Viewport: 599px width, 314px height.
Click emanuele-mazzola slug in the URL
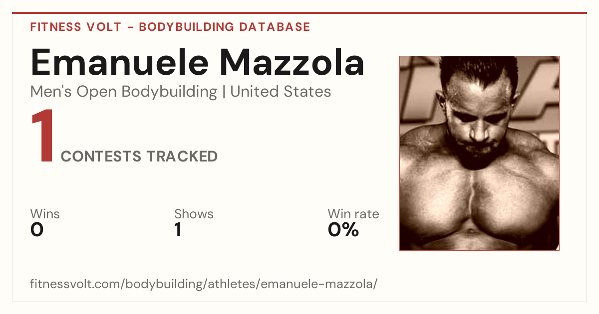317,285
